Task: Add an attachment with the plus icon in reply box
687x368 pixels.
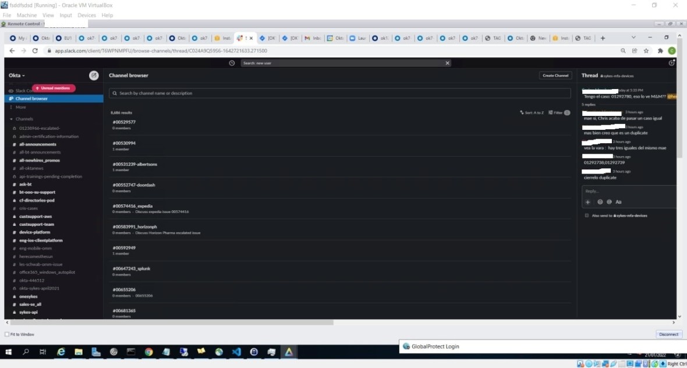Action: click(x=588, y=202)
